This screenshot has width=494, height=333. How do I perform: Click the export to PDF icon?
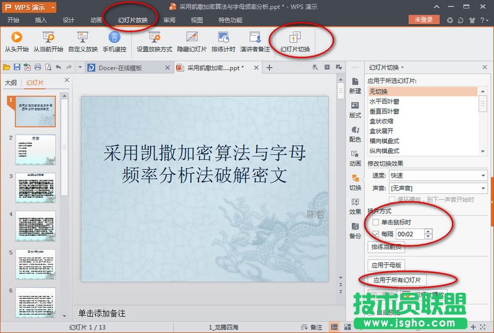click(x=27, y=67)
